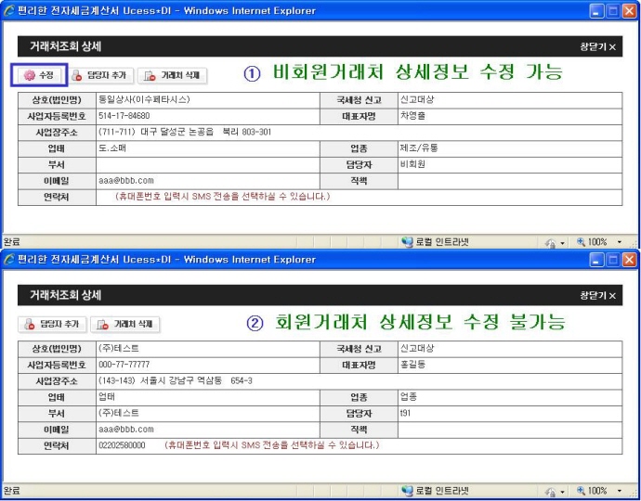Click the 수정 edit button in top window

click(x=38, y=75)
